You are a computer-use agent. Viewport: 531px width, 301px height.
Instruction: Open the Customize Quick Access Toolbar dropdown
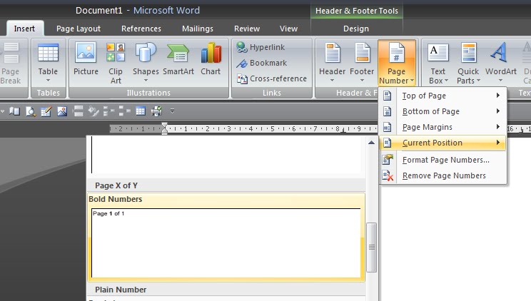172,111
